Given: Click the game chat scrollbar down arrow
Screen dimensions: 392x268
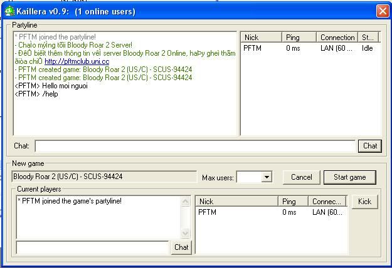Looking at the screenshot, I should (185, 234).
